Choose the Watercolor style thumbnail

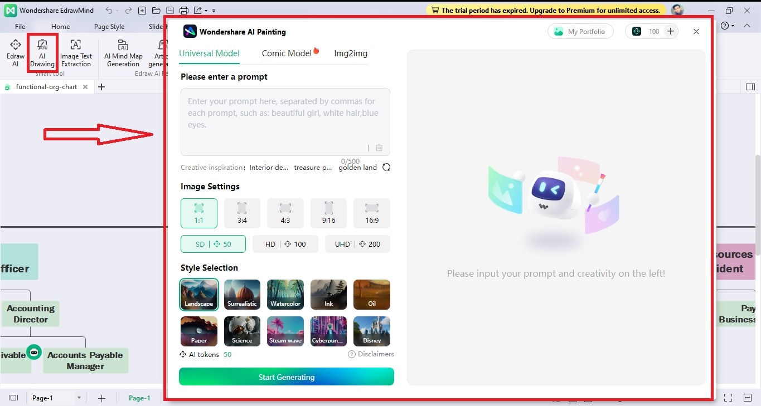pyautogui.click(x=285, y=295)
